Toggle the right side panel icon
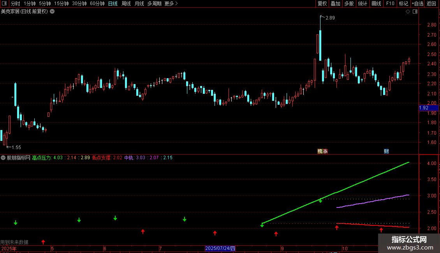Image resolution: width=440 pixels, height=253 pixels. pos(415,12)
